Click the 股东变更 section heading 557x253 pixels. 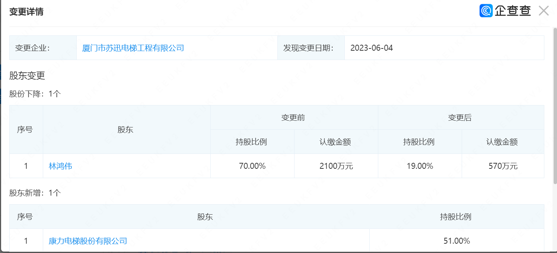coord(27,76)
